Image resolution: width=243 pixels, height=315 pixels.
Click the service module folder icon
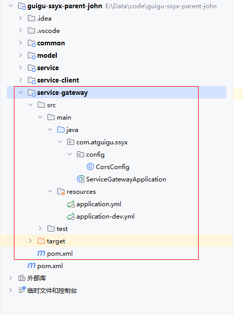coord(31,68)
